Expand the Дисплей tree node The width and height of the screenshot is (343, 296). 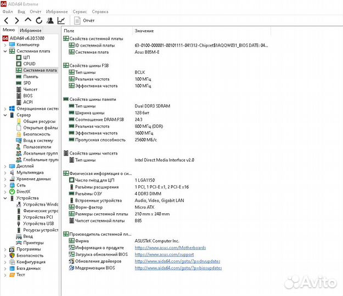5,166
